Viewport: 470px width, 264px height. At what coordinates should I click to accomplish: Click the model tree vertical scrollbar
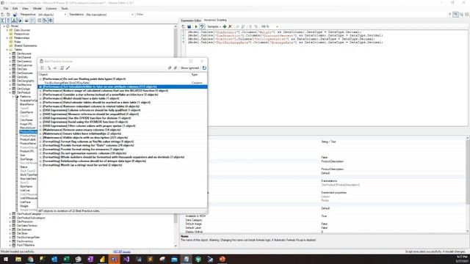[x=176, y=136]
